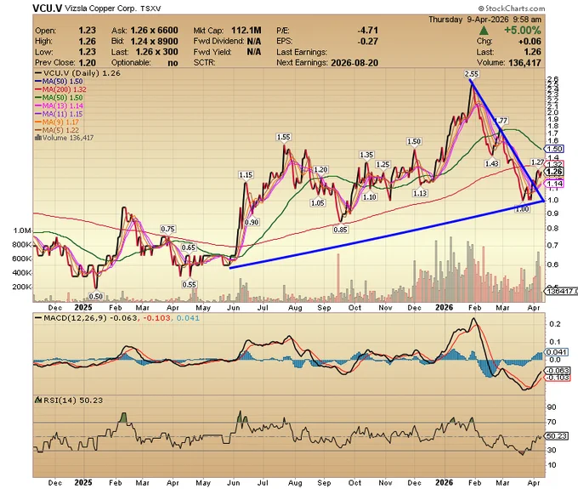
Task: Select the Mkt Cap value 112.1M
Action: pos(246,31)
